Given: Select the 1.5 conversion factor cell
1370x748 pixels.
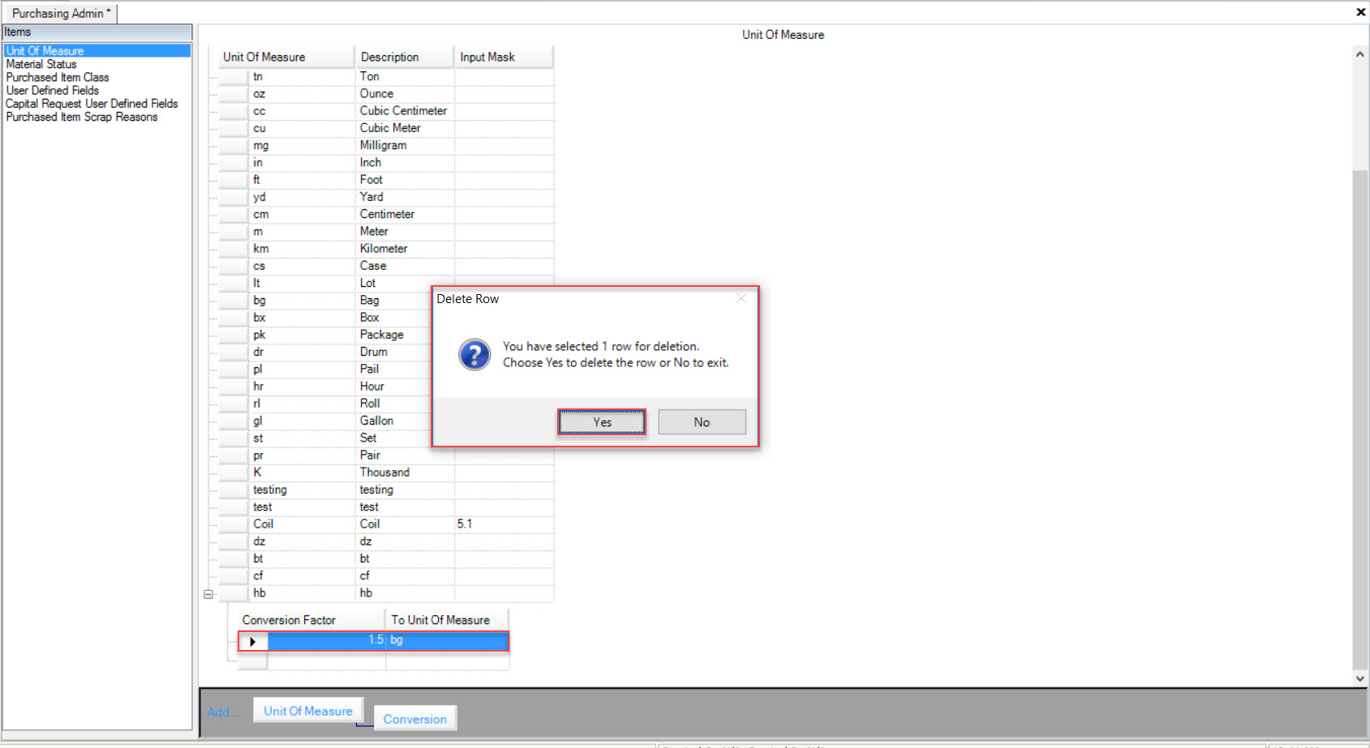Looking at the screenshot, I should [x=327, y=640].
